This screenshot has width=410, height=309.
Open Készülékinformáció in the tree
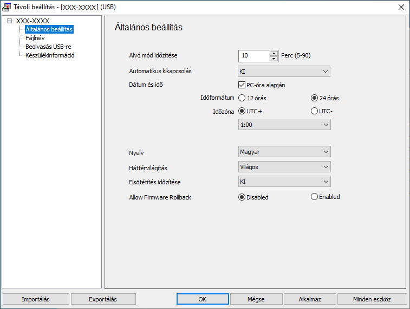point(49,55)
